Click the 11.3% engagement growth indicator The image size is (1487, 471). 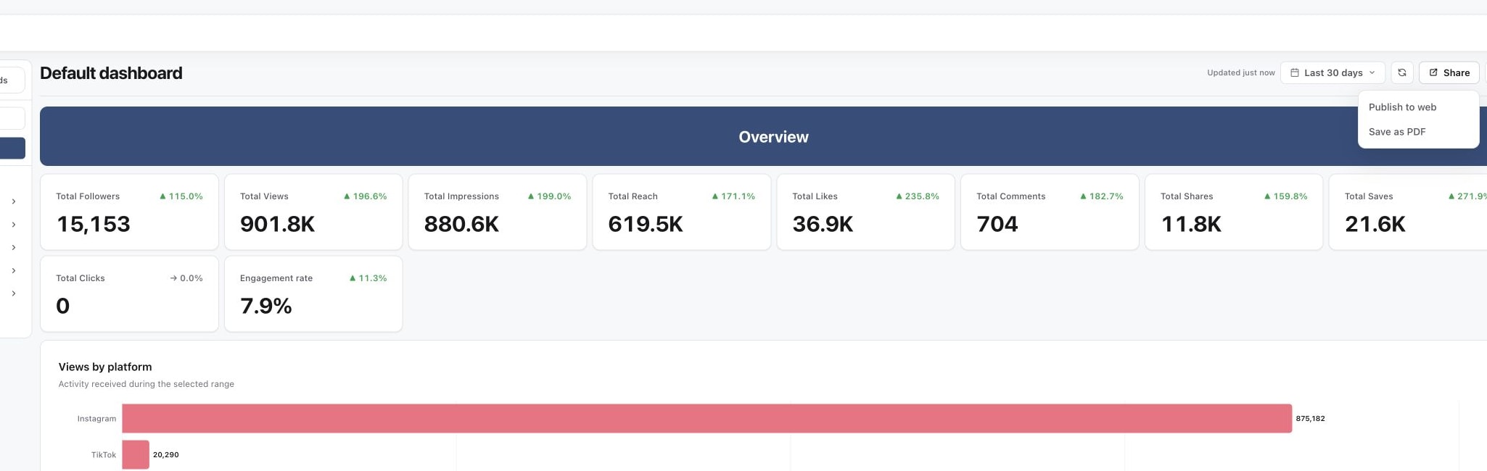368,278
